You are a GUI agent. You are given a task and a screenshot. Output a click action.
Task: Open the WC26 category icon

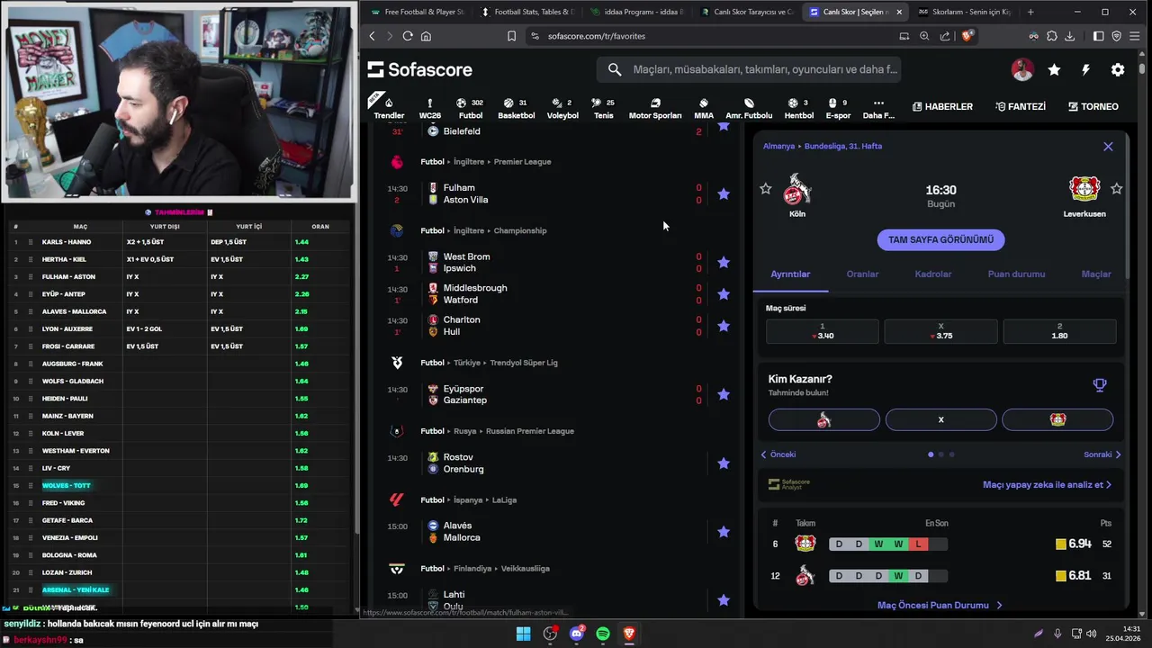430,107
